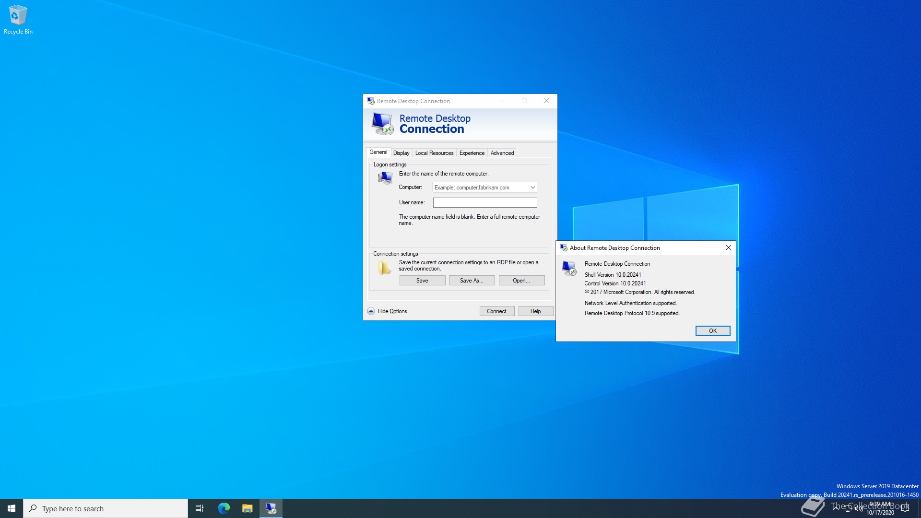Click the Open... button

pyautogui.click(x=521, y=281)
